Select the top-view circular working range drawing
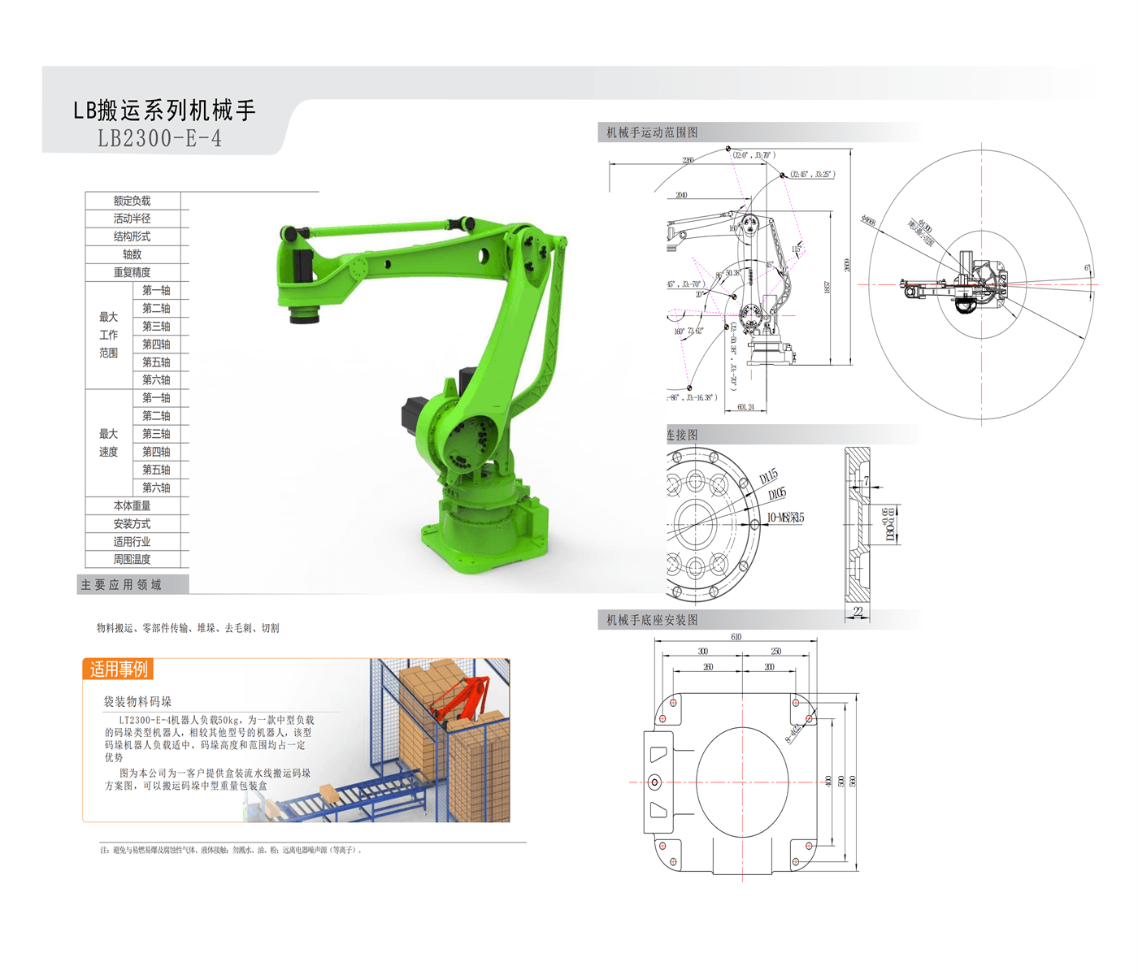This screenshot has width=1138, height=975. click(x=979, y=284)
